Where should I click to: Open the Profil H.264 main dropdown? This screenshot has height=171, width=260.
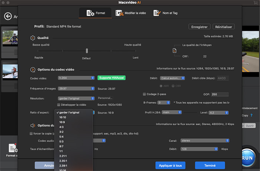coord(172,112)
